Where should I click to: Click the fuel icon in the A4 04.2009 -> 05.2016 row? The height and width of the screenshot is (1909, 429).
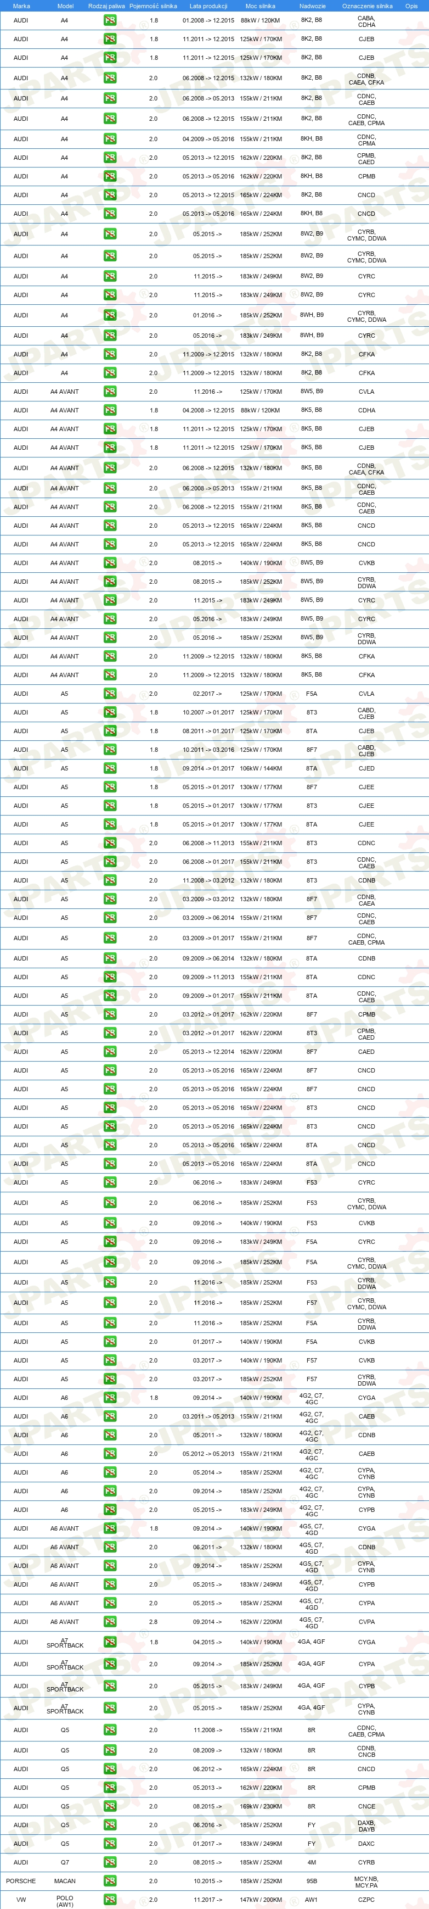110,138
